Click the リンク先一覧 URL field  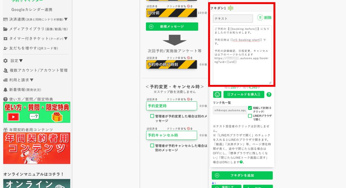(230, 110)
